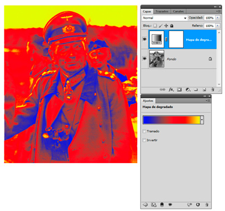The width and height of the screenshot is (225, 211).
Task: View previous state in Ajustes
Action: pos(190,205)
